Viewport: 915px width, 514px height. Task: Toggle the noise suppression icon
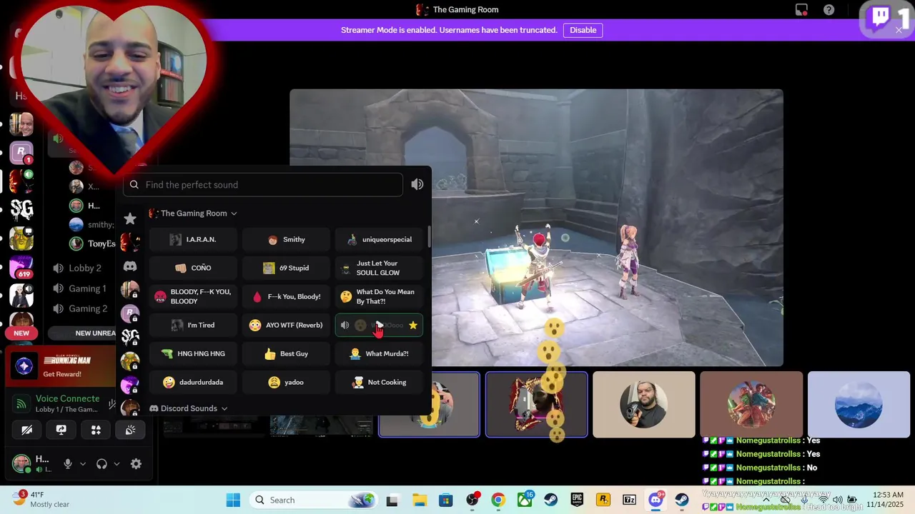(112, 404)
